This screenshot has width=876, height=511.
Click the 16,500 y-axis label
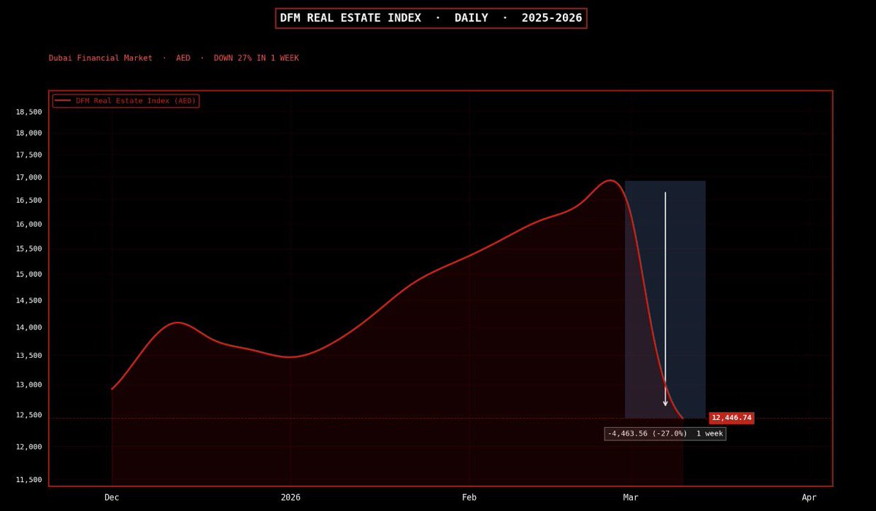tap(28, 200)
